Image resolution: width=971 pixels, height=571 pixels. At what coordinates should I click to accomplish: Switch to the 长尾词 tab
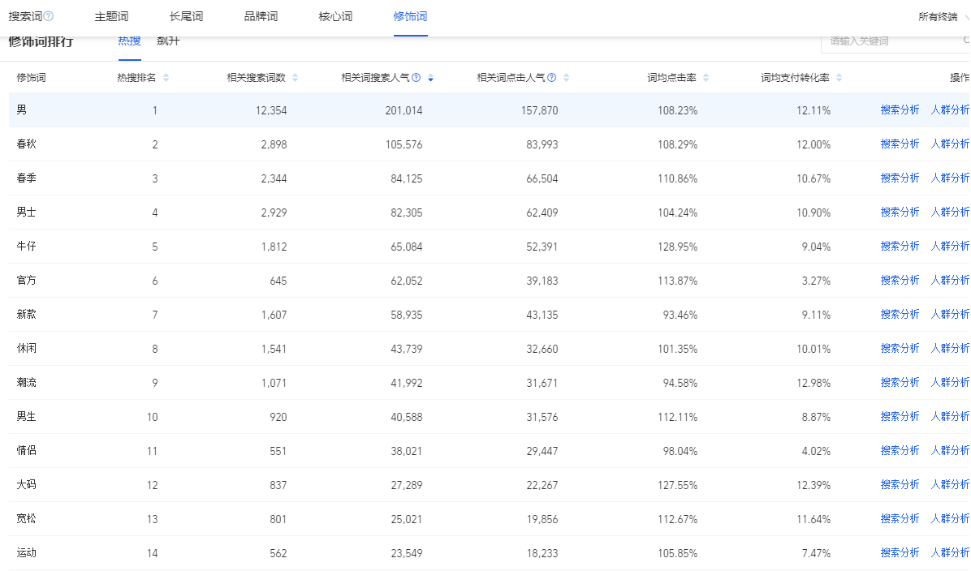pyautogui.click(x=186, y=17)
